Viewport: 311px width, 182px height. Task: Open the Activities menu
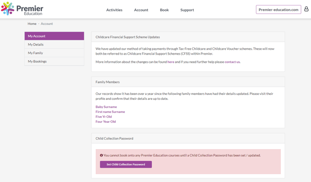tap(114, 10)
